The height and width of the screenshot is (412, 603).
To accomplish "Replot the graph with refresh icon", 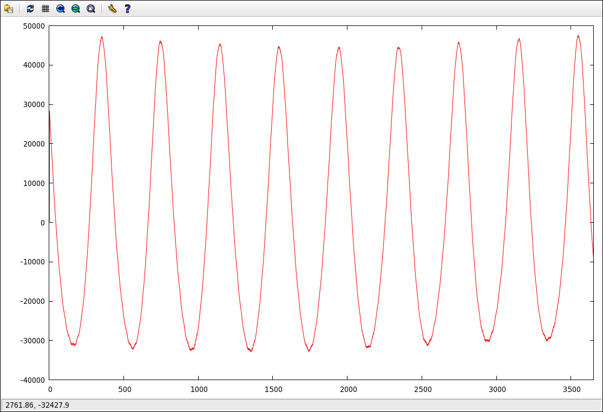I will pyautogui.click(x=30, y=9).
